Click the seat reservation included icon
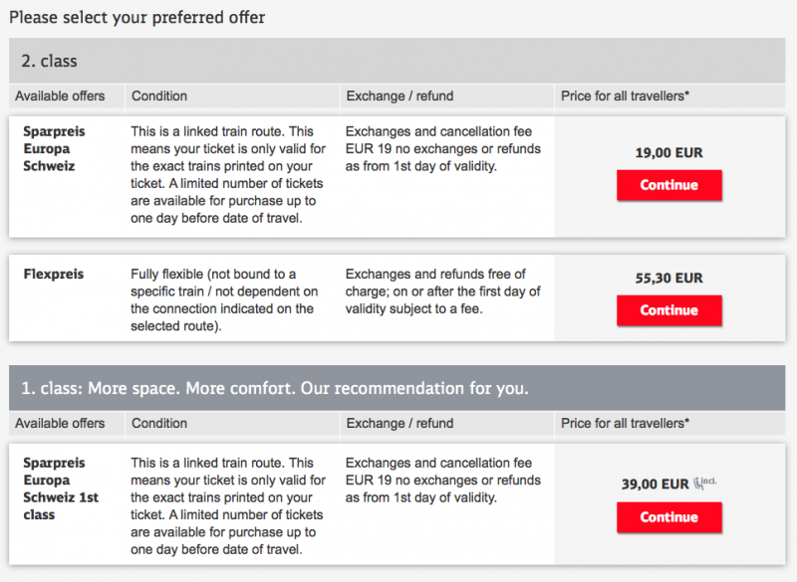 coord(705,483)
